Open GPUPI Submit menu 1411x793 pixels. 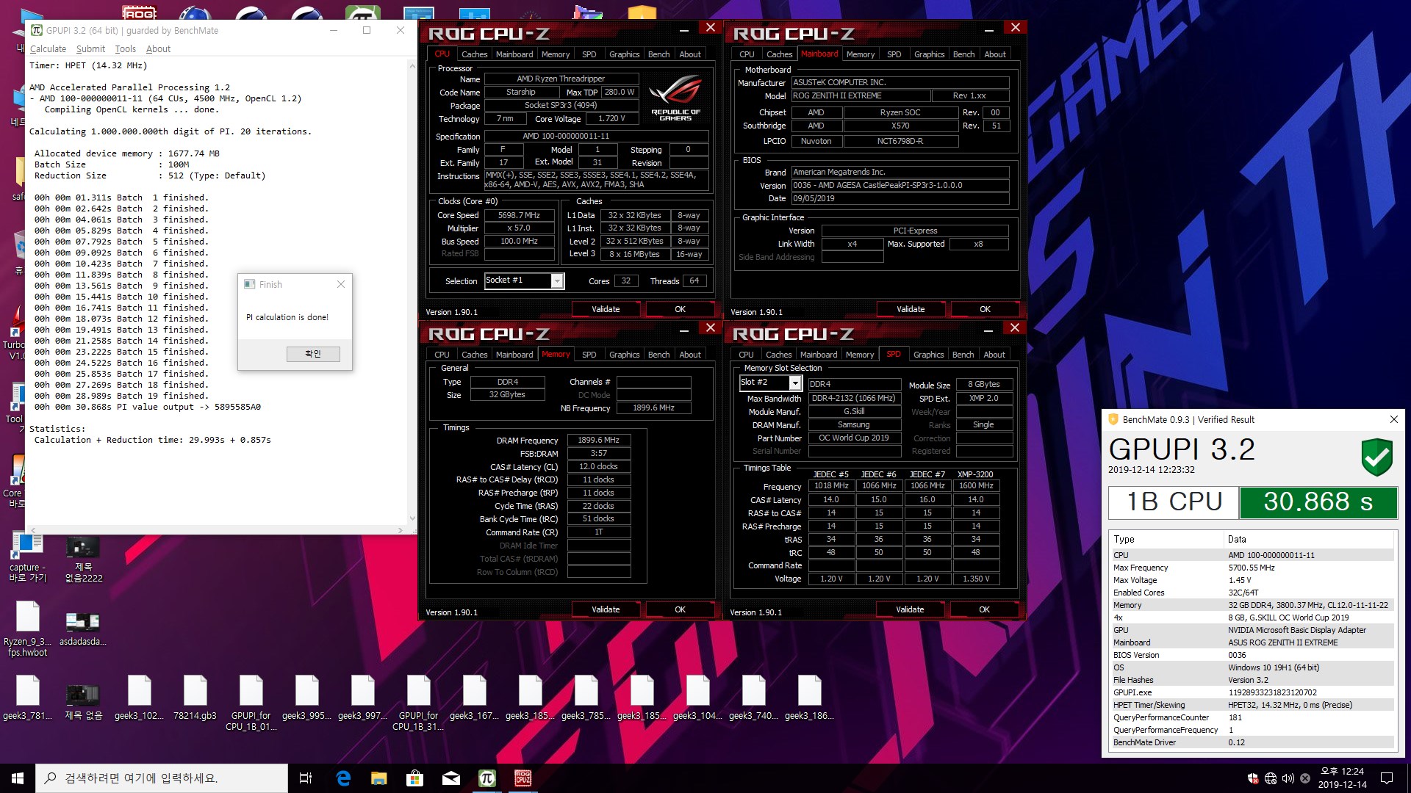click(x=90, y=49)
